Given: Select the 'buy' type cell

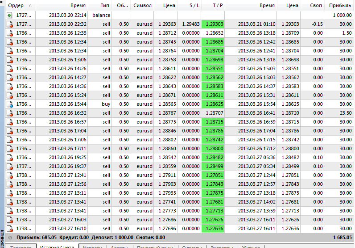Looking at the screenshot, I should tap(106, 104).
